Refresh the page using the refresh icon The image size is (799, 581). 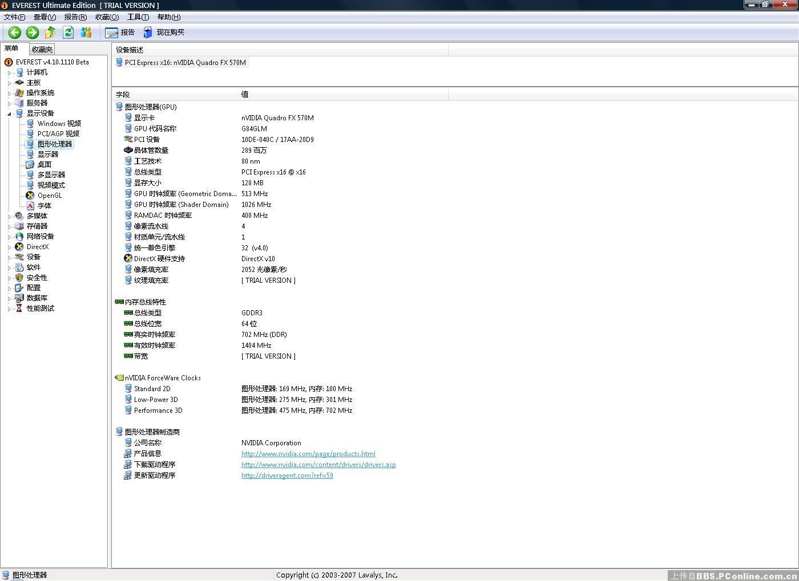(x=68, y=32)
